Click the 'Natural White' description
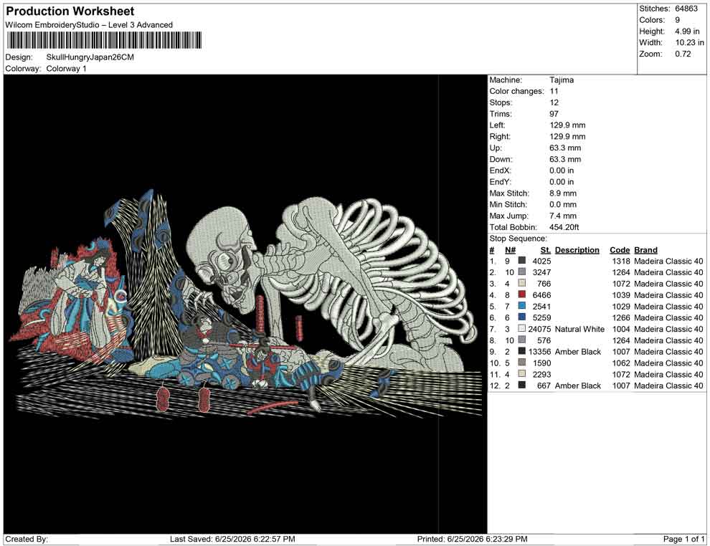 point(579,329)
